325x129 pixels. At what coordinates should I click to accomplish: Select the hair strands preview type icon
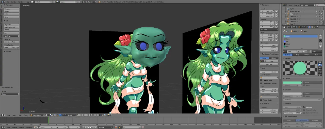coord(320,72)
